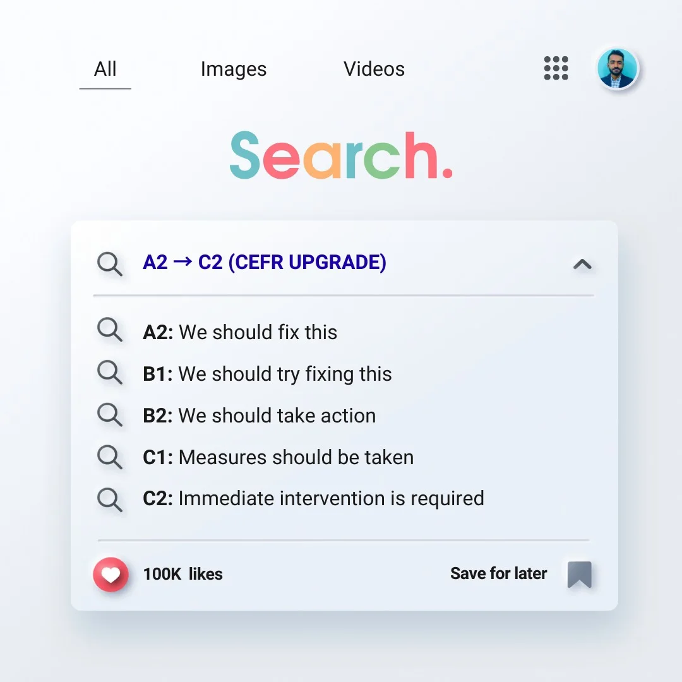The height and width of the screenshot is (682, 682).
Task: Click magnifier icon beside C2 suggestion
Action: (x=110, y=498)
